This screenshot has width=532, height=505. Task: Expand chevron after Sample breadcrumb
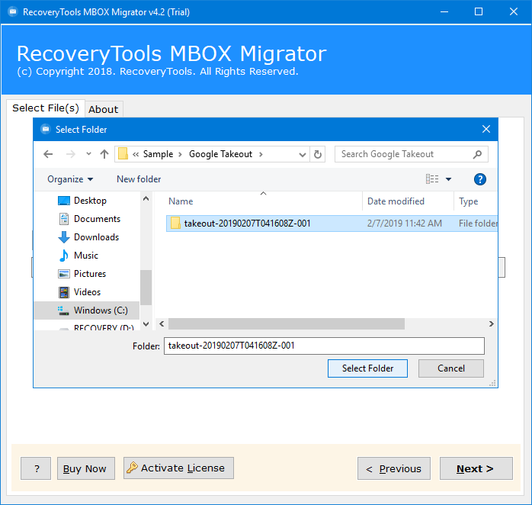[x=180, y=154]
